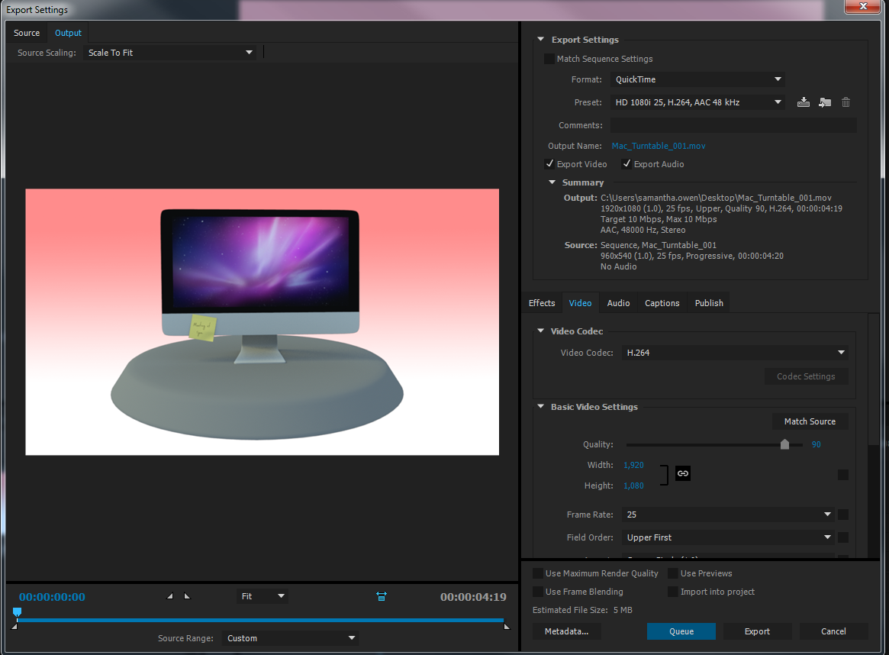Collapse the Export Settings disclosure triangle
The image size is (889, 655).
tap(541, 39)
